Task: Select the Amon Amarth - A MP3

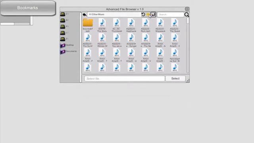Action: click(x=160, y=40)
